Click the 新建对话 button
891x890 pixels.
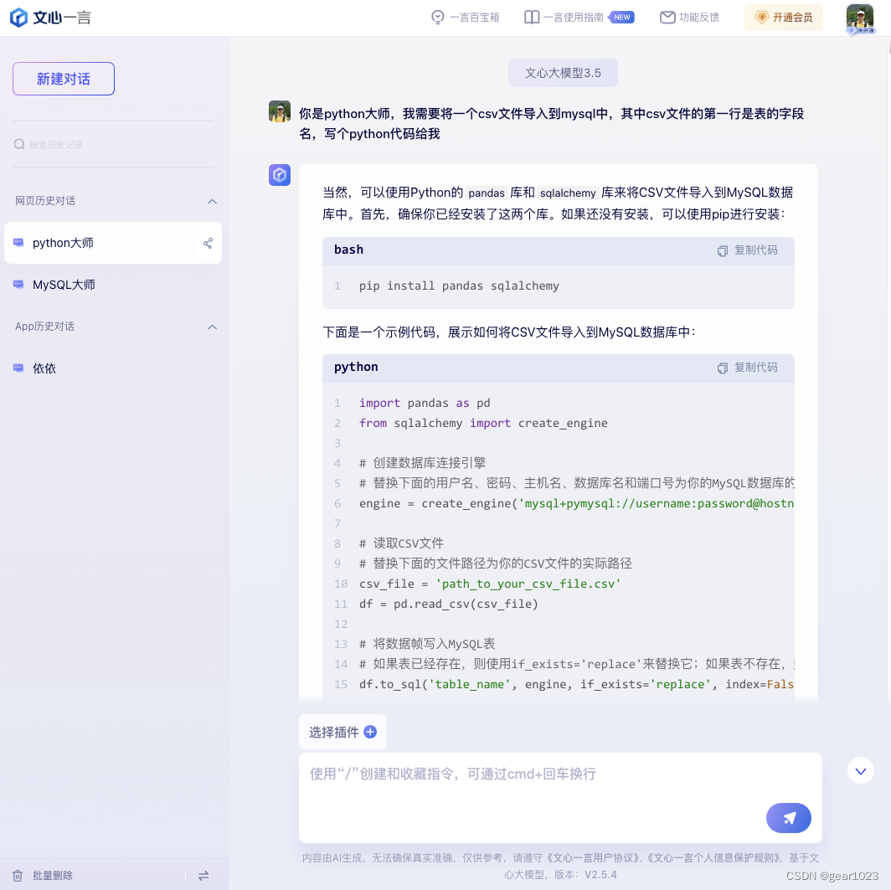click(x=63, y=78)
